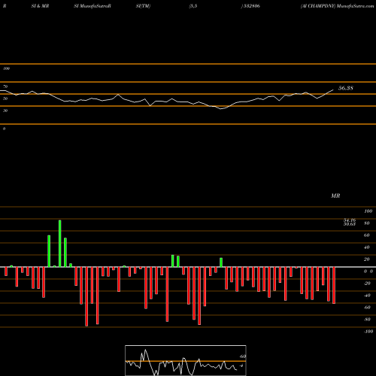Screen dimensions: 376x376
Task: Click the -40 label on MR axis
Action: 367,296
